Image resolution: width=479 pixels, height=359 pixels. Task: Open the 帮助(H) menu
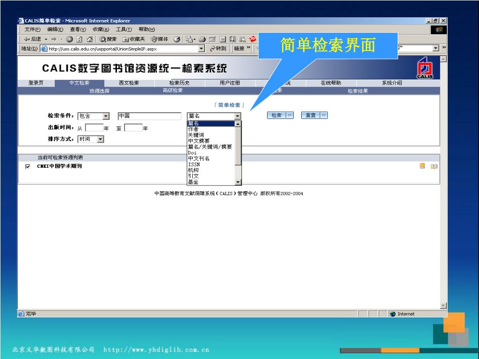pyautogui.click(x=146, y=29)
